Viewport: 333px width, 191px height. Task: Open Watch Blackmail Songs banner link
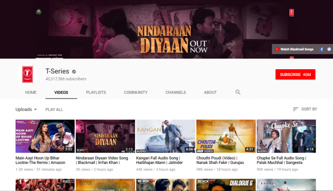[x=297, y=49]
